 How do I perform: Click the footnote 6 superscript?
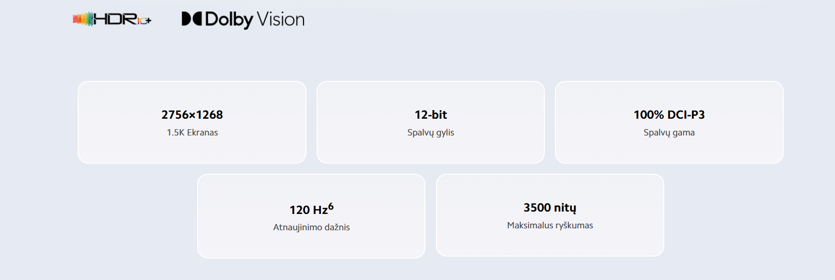(x=331, y=206)
